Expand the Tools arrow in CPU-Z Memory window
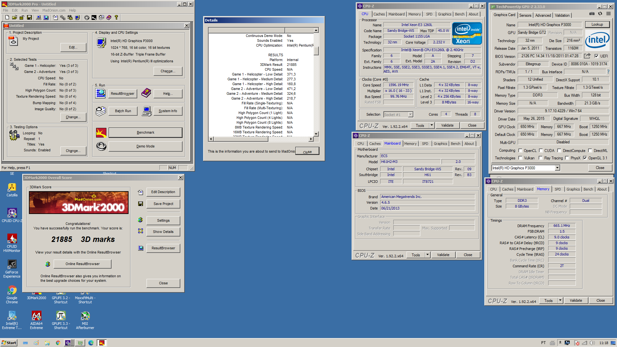 [560, 300]
